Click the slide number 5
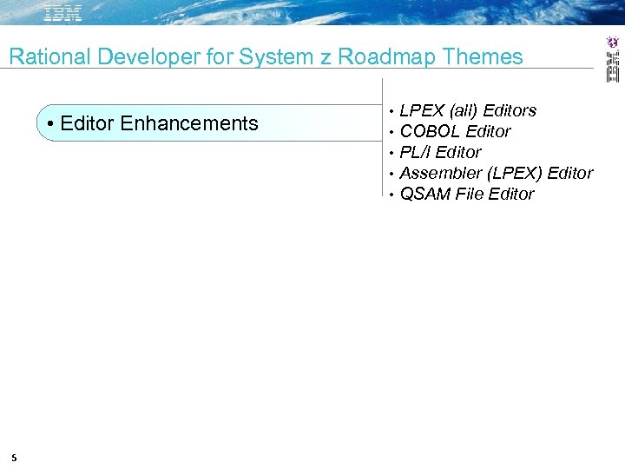Screen dimensions: 625x469 coord(15,458)
